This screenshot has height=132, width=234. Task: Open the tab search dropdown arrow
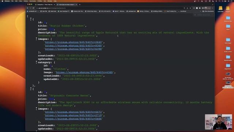(212, 5)
